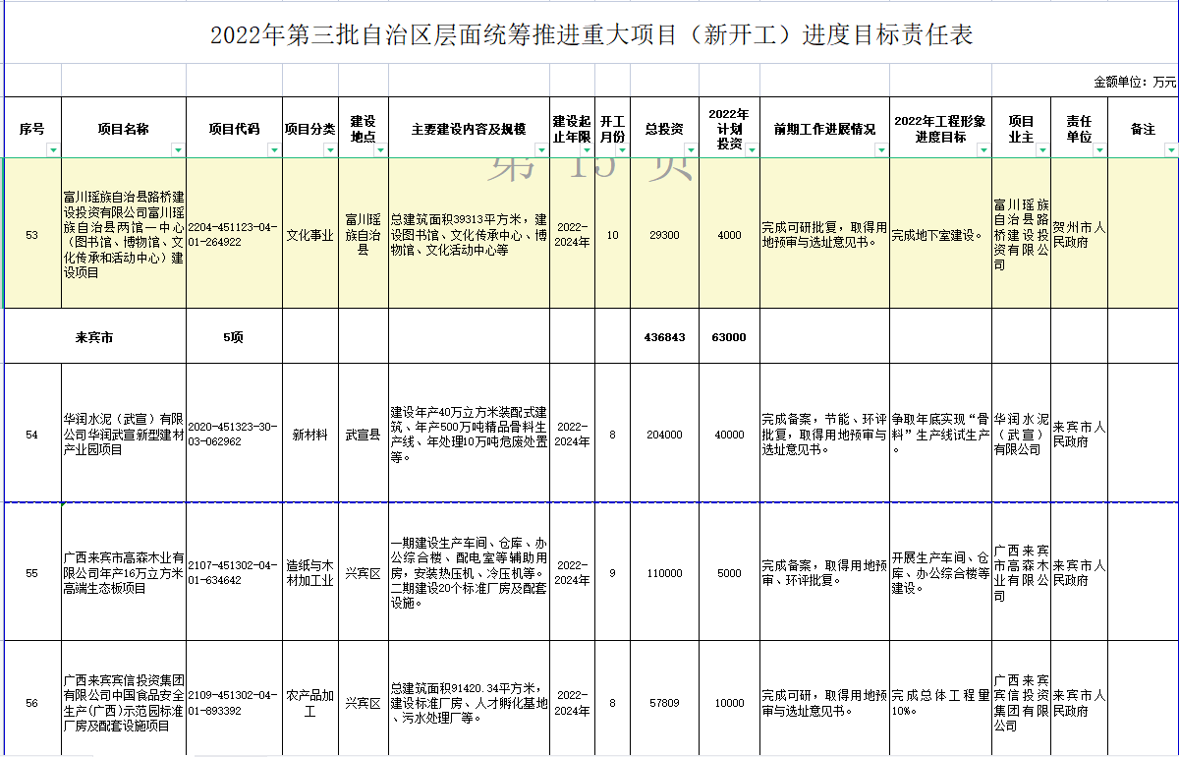Viewport: 1179px width, 757px height.
Task: Select the title cell of the table
Action: tap(591, 36)
